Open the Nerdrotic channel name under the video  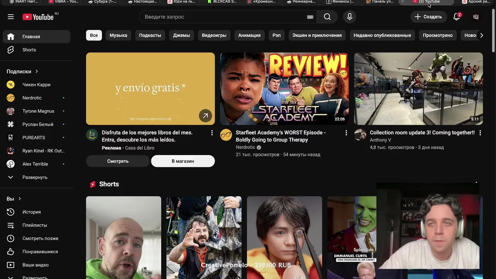click(x=245, y=147)
